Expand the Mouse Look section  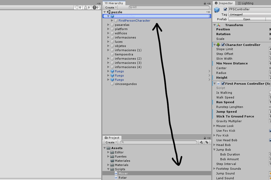point(214,126)
